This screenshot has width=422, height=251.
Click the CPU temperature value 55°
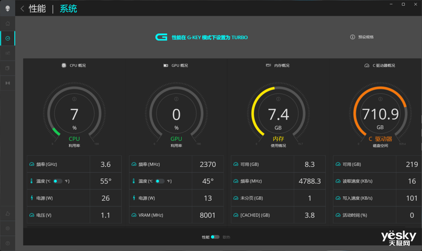[x=105, y=181]
